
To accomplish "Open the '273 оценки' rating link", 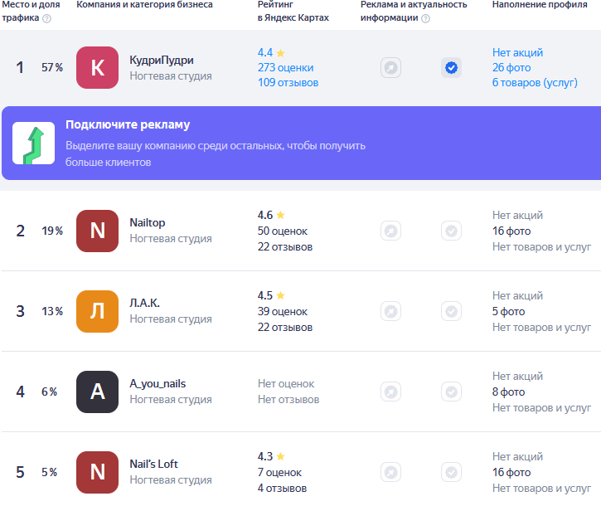I will (285, 67).
